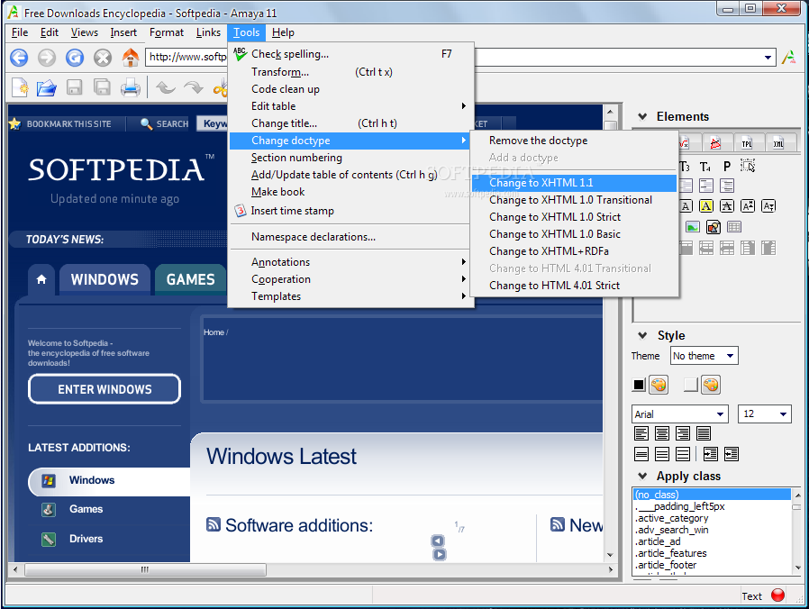Create a new document icon

tap(20, 87)
